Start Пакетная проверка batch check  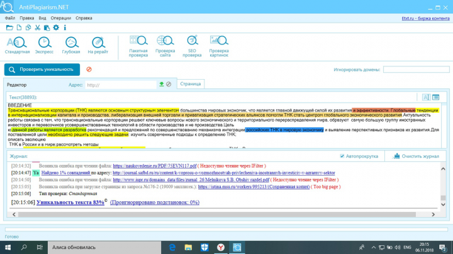138,46
